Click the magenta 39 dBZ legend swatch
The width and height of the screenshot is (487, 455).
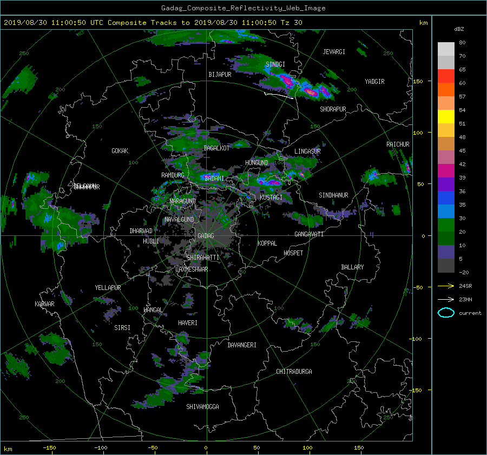pos(446,171)
